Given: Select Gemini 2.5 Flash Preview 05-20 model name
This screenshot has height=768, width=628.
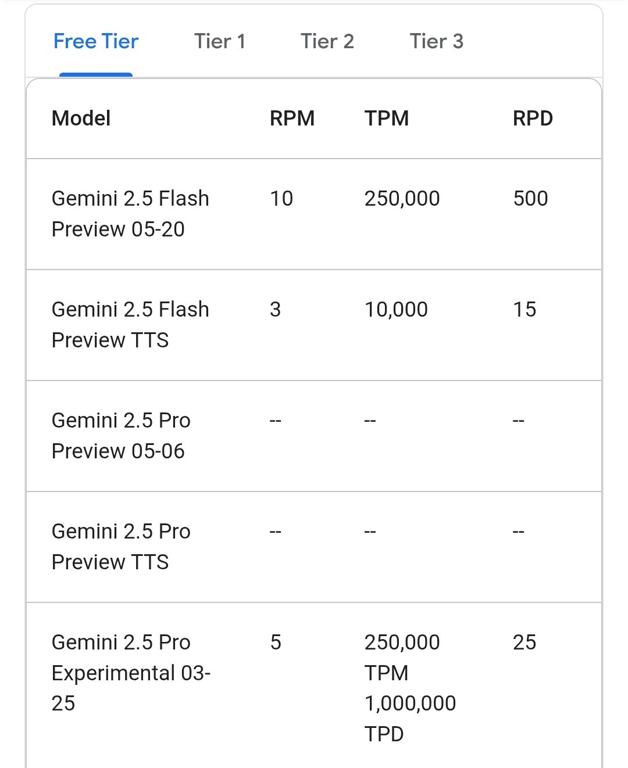Looking at the screenshot, I should (130, 214).
